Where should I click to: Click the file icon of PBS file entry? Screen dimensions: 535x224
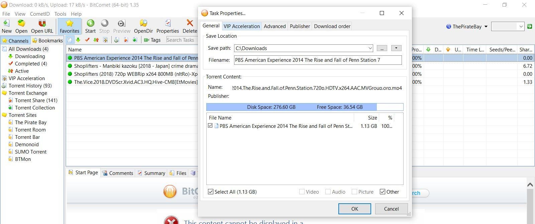point(216,126)
